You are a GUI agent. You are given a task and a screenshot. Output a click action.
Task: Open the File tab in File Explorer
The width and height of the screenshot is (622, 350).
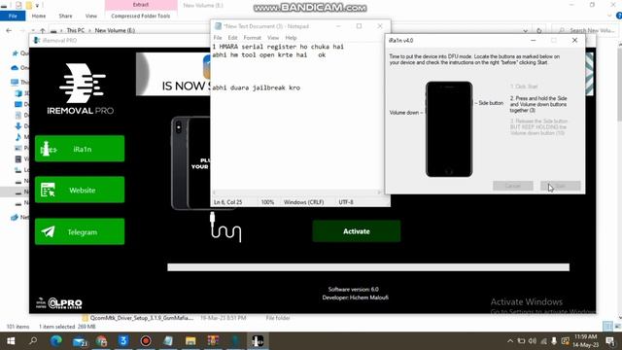[x=13, y=16]
